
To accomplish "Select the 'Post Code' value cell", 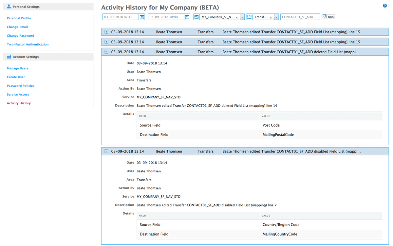I will tap(321, 125).
